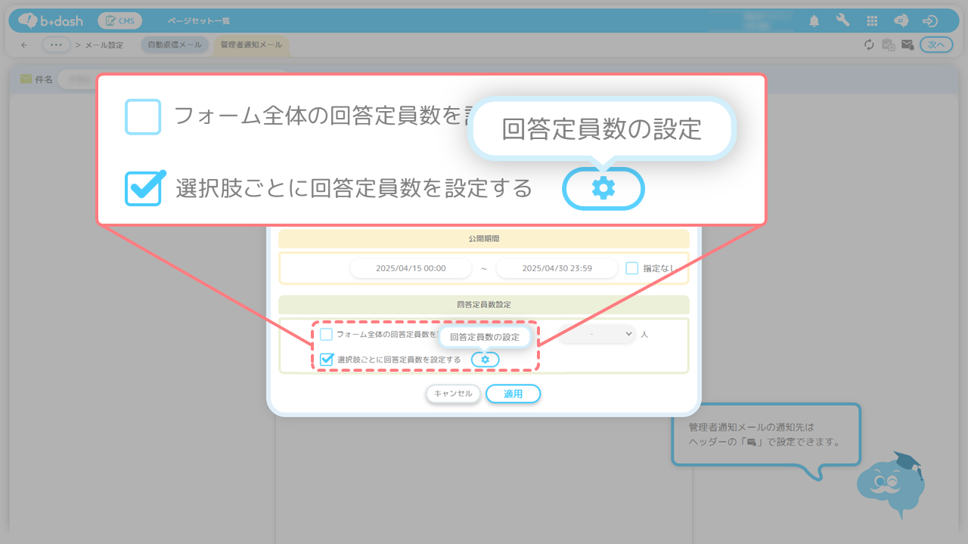Enable フォーム全体の回答定員数 checkbox in the dialog
This screenshot has width=968, height=544.
coord(327,334)
